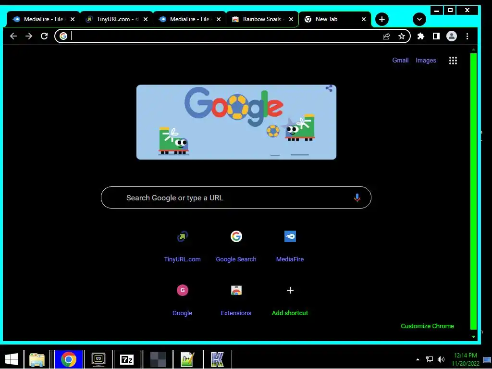Open the Images link

(x=426, y=60)
